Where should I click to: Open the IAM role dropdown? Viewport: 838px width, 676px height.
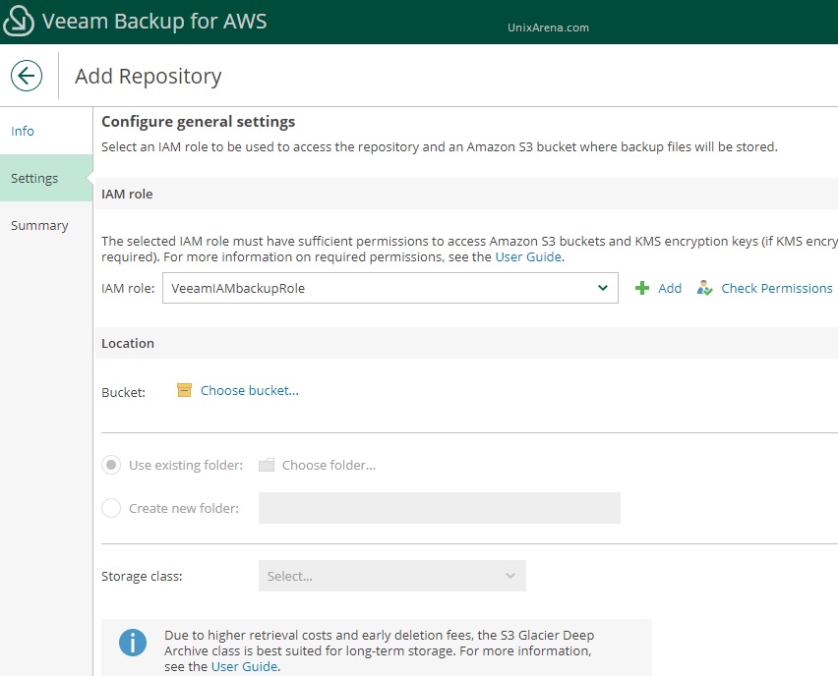tap(390, 288)
